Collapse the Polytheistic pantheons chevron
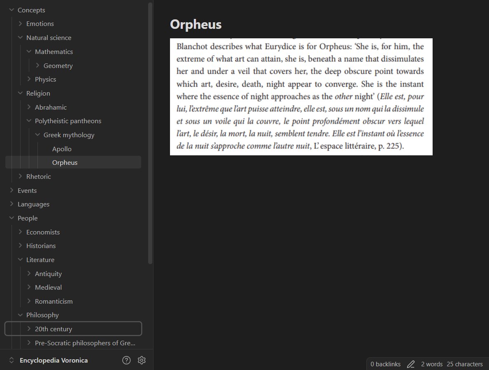 [x=29, y=121]
